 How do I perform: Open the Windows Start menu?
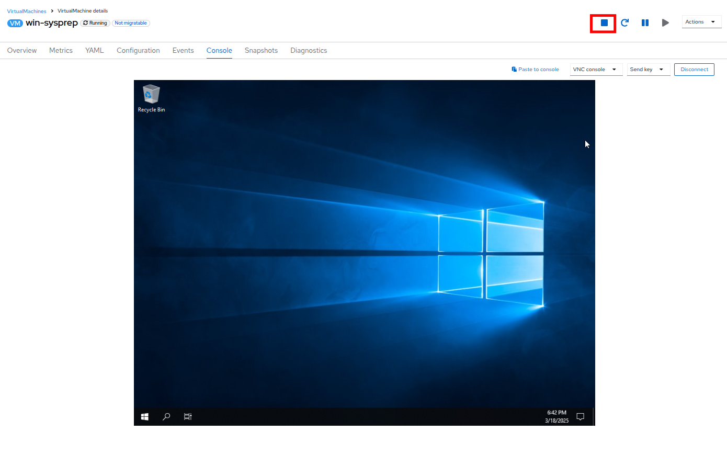145,417
